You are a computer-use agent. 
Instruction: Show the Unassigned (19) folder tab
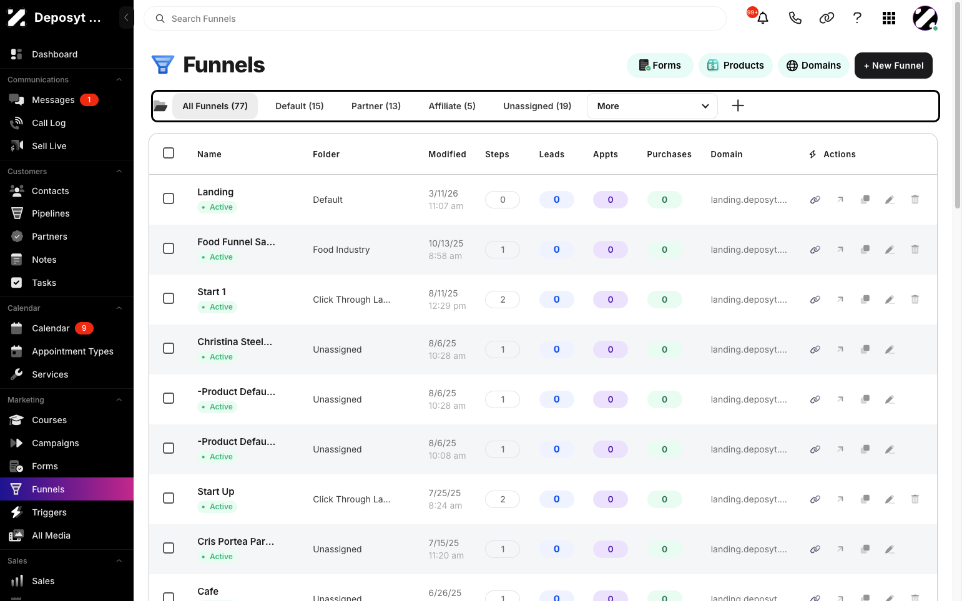pos(537,106)
